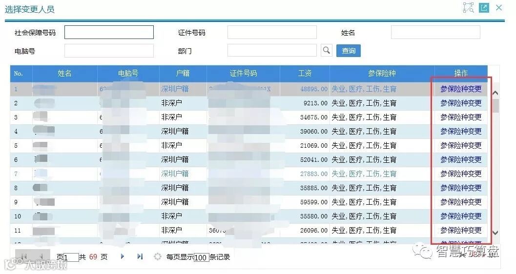Click the 工资 column header
Image resolution: width=516 pixels, height=274 pixels.
pyautogui.click(x=305, y=73)
